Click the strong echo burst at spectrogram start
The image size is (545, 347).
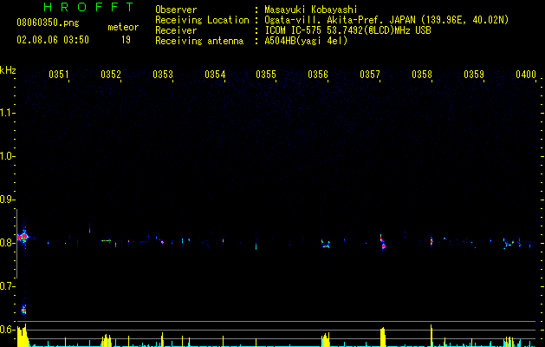[x=23, y=237]
